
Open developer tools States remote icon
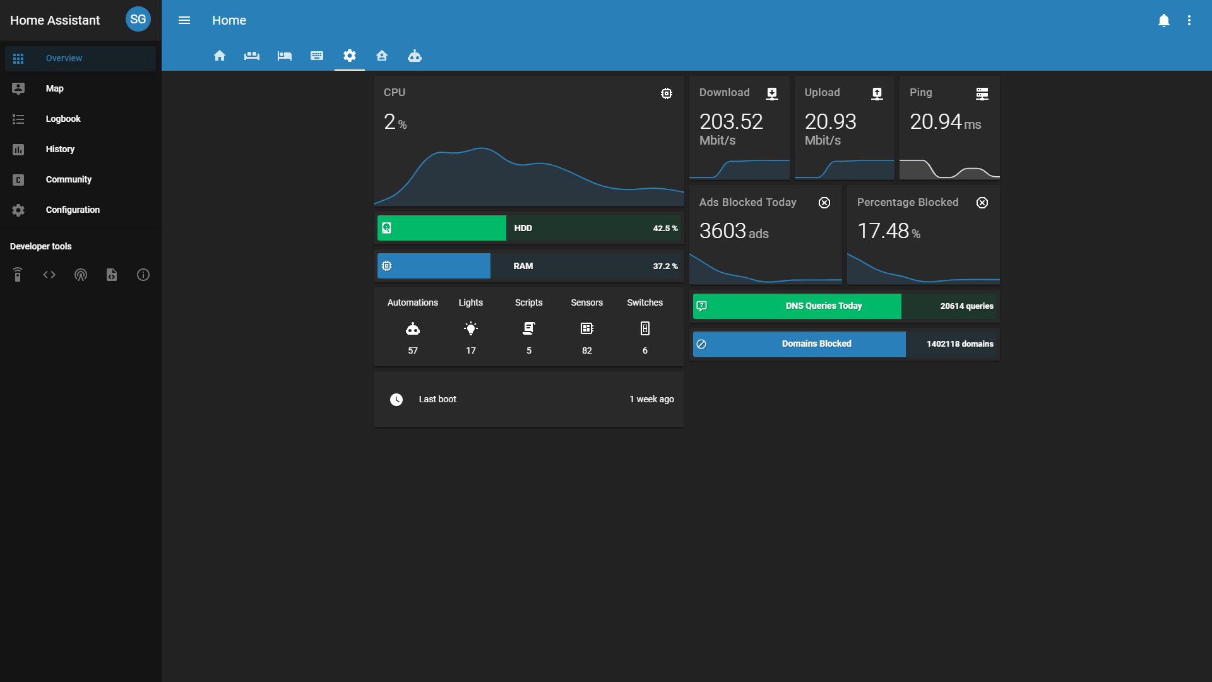click(x=18, y=275)
